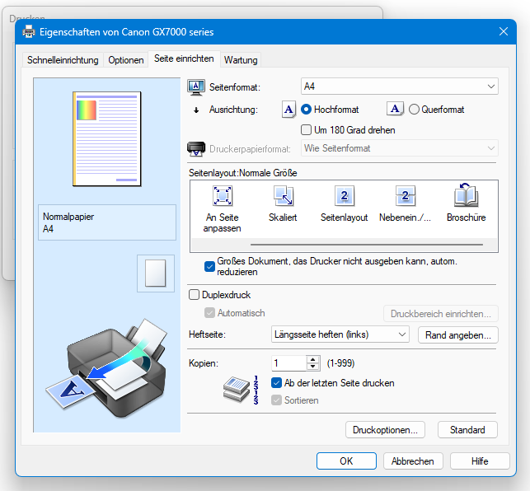Click the Druckbereich einrichten... button
The width and height of the screenshot is (530, 491).
click(x=441, y=314)
